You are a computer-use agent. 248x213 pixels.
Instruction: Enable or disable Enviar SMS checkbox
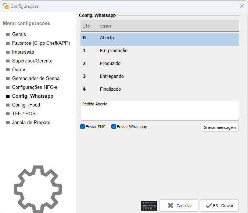click(83, 127)
